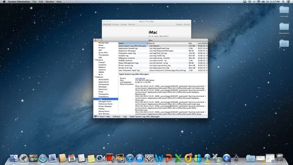This screenshot has height=165, width=293.
Task: Open Microsoft Messenger icon in Dock
Action: coord(197,158)
